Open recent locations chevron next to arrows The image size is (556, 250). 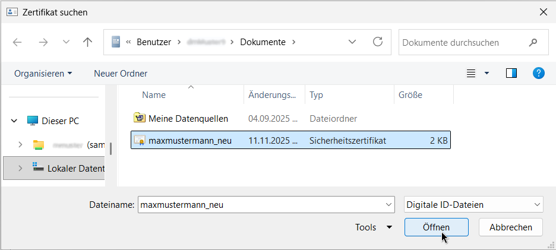pos(66,42)
